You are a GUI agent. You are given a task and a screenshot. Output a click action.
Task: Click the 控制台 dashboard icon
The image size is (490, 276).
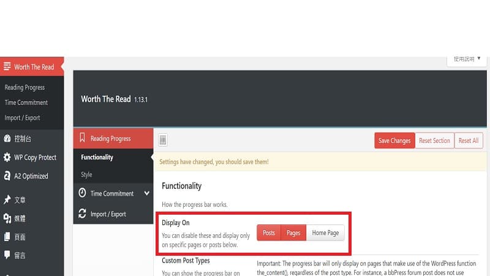pos(7,139)
